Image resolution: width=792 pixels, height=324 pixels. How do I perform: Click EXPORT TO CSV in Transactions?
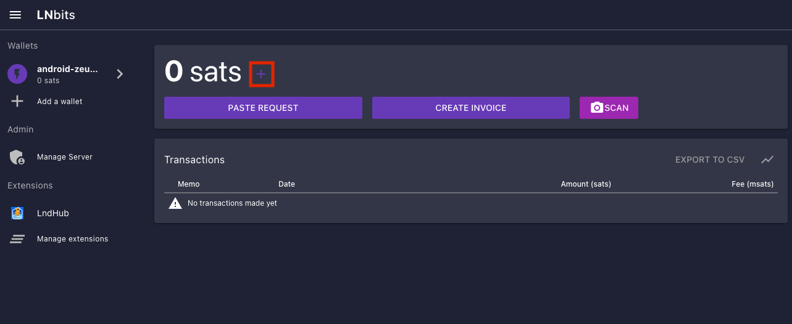pyautogui.click(x=709, y=160)
